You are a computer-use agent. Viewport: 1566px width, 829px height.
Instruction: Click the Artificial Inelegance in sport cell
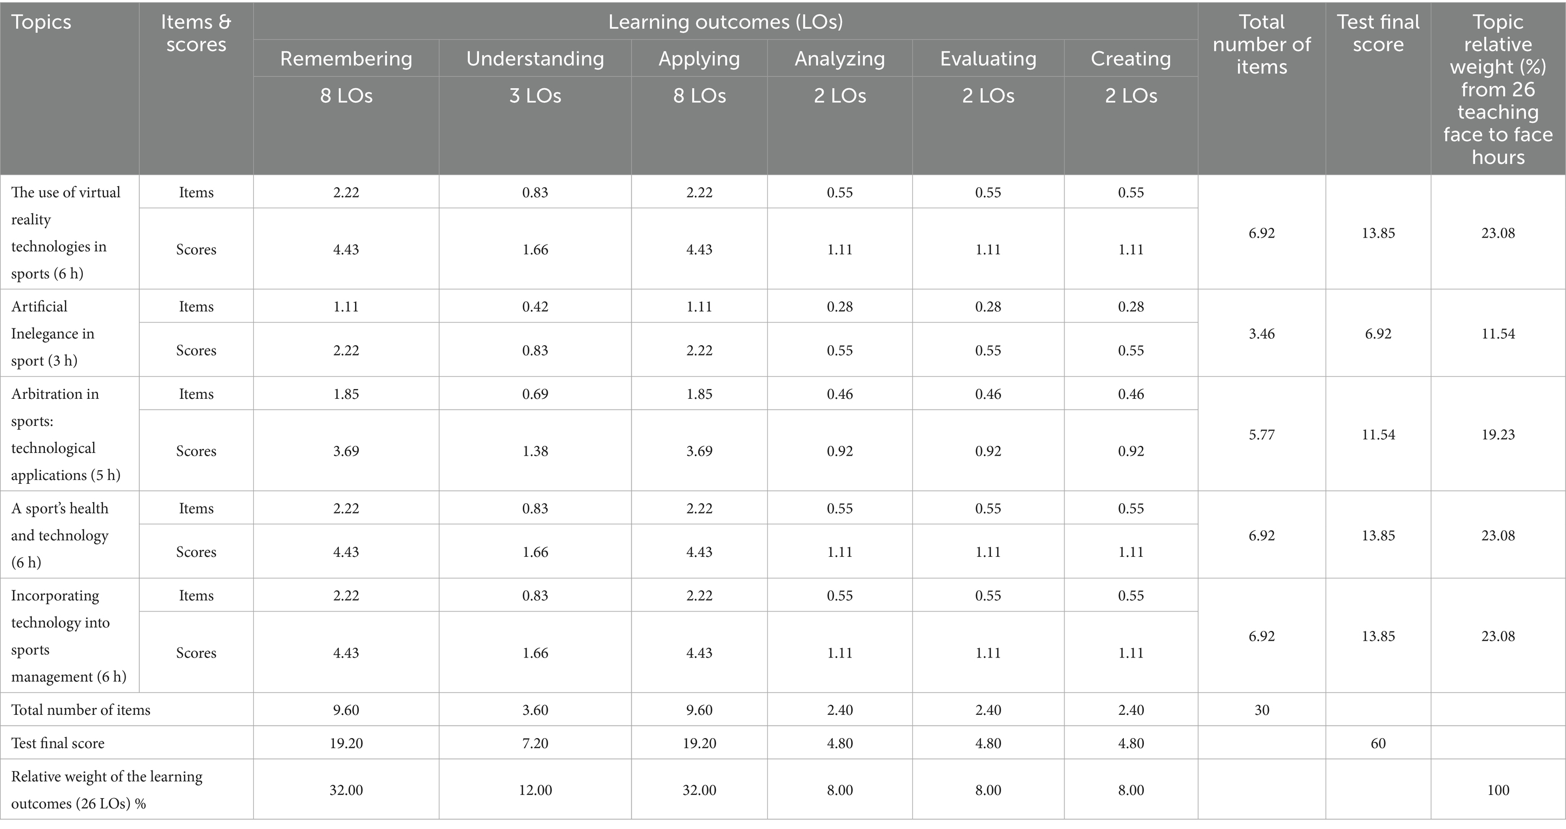coord(53,334)
